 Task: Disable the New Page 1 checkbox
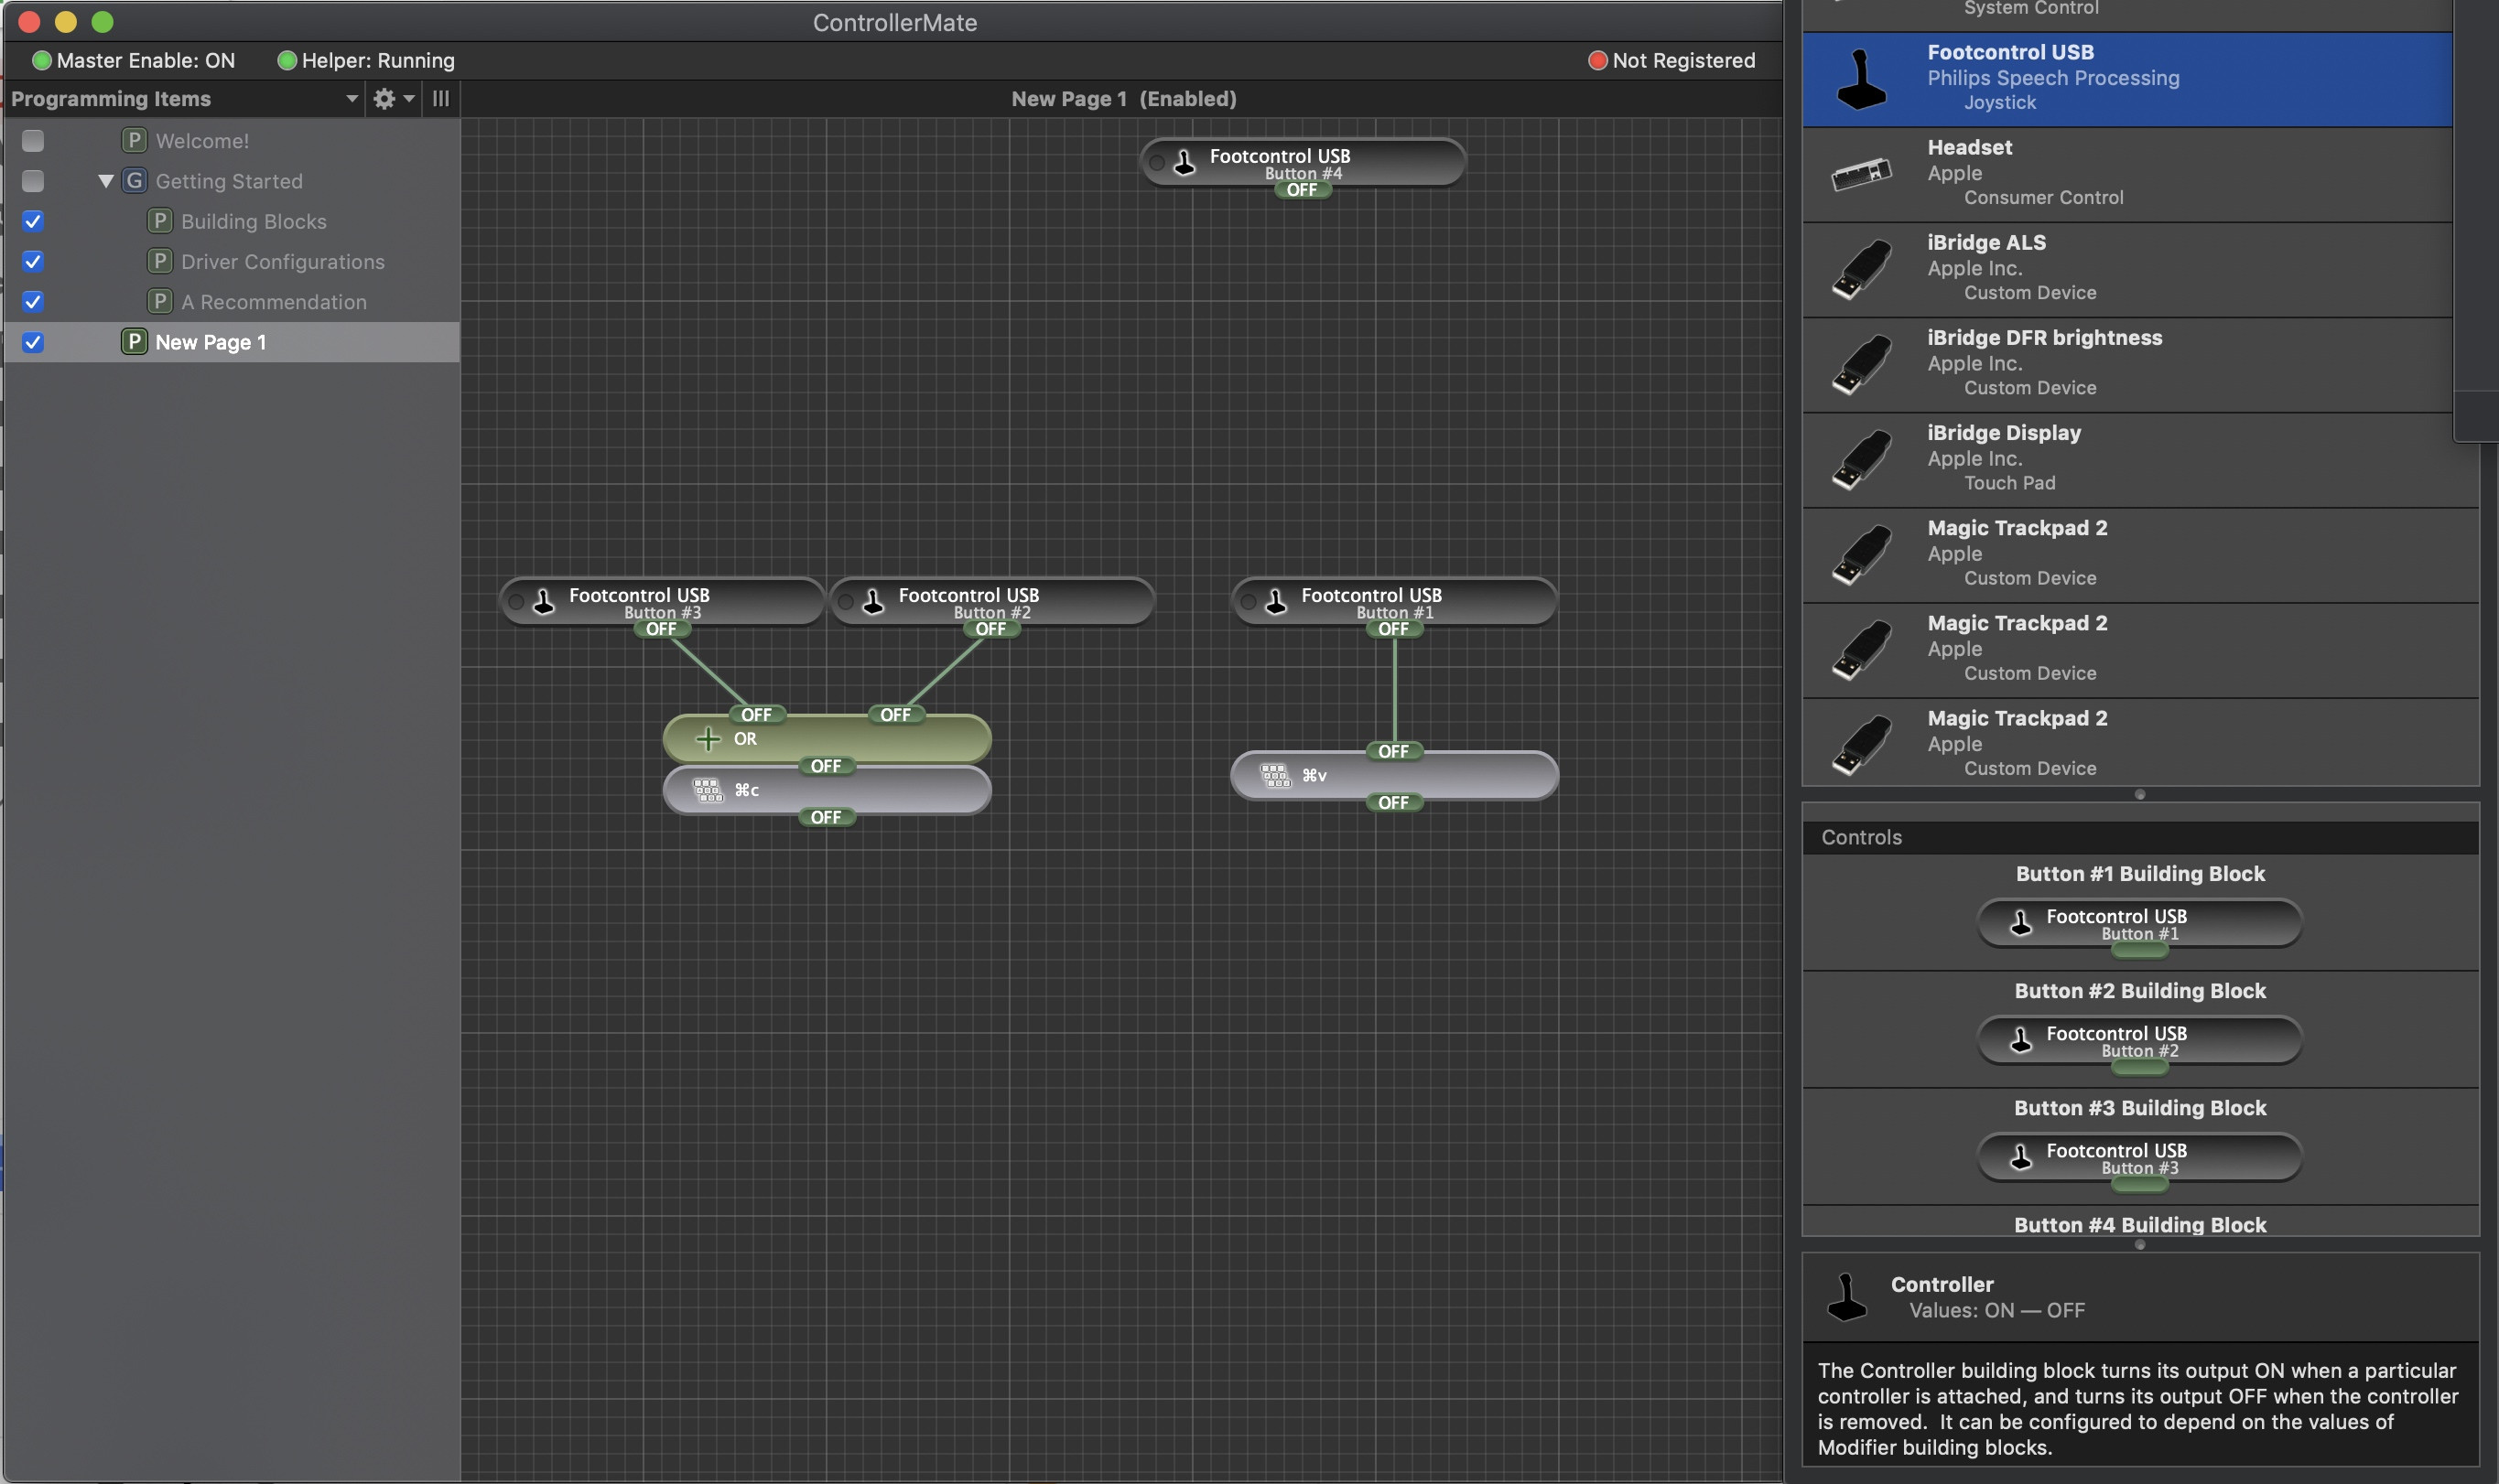point(33,342)
